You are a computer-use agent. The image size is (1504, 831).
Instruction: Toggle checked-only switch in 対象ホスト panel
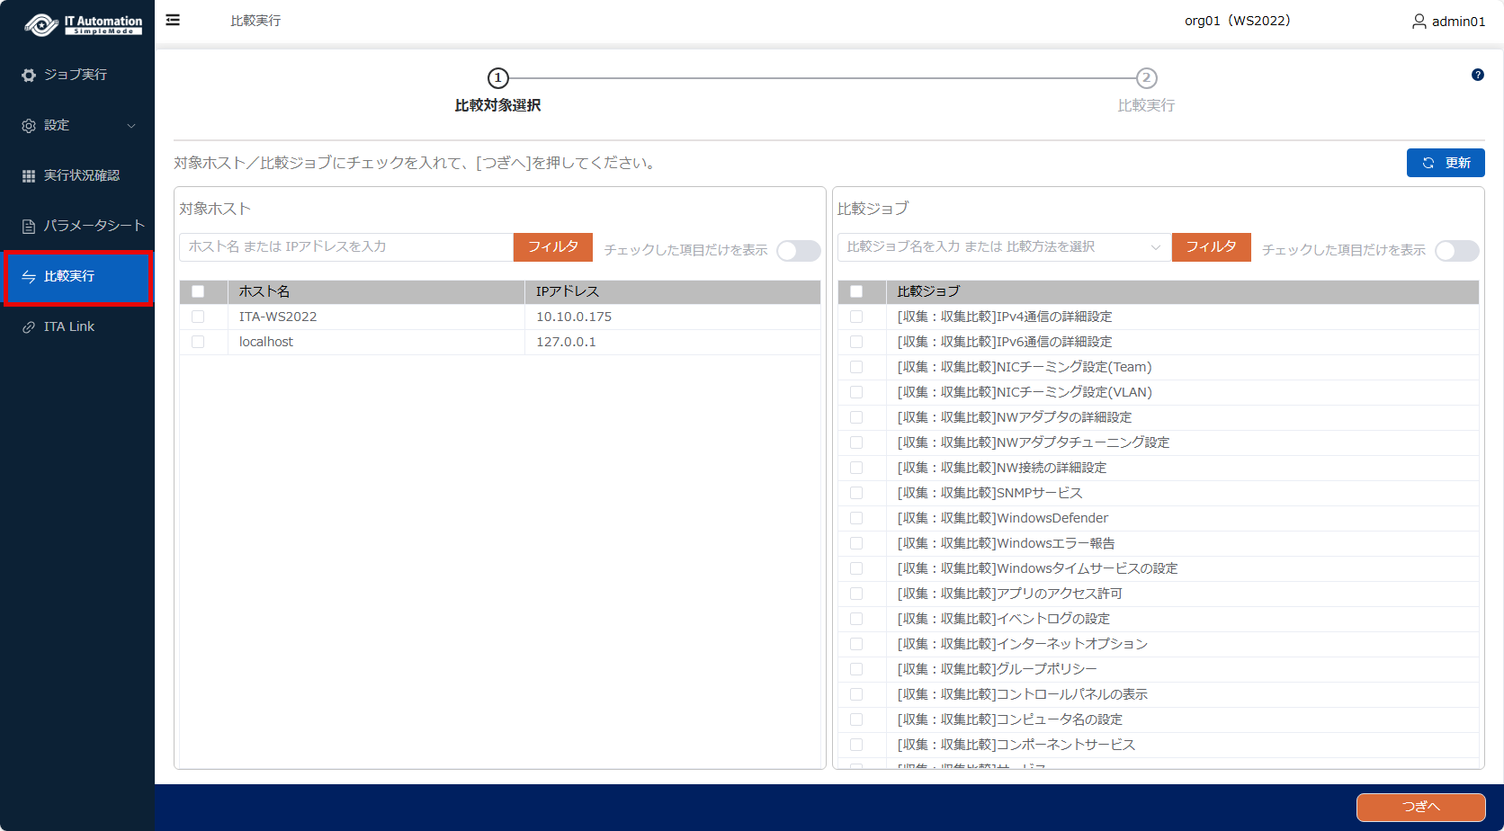pyautogui.click(x=799, y=251)
